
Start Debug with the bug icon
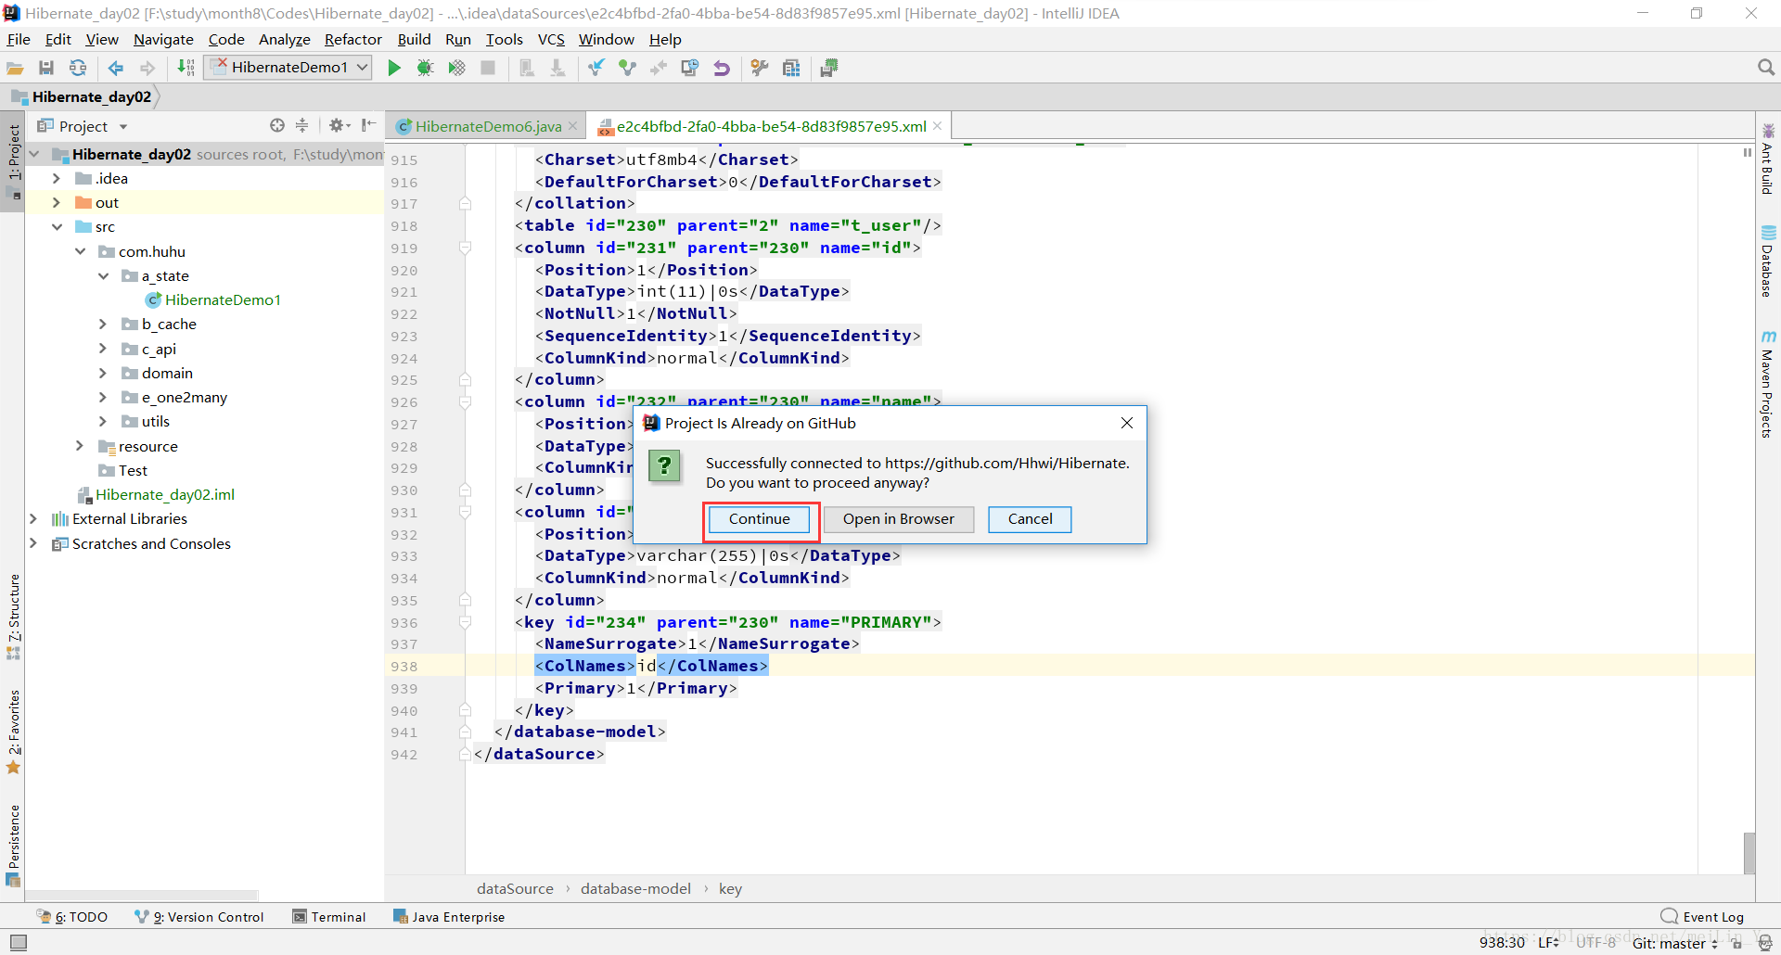tap(425, 68)
